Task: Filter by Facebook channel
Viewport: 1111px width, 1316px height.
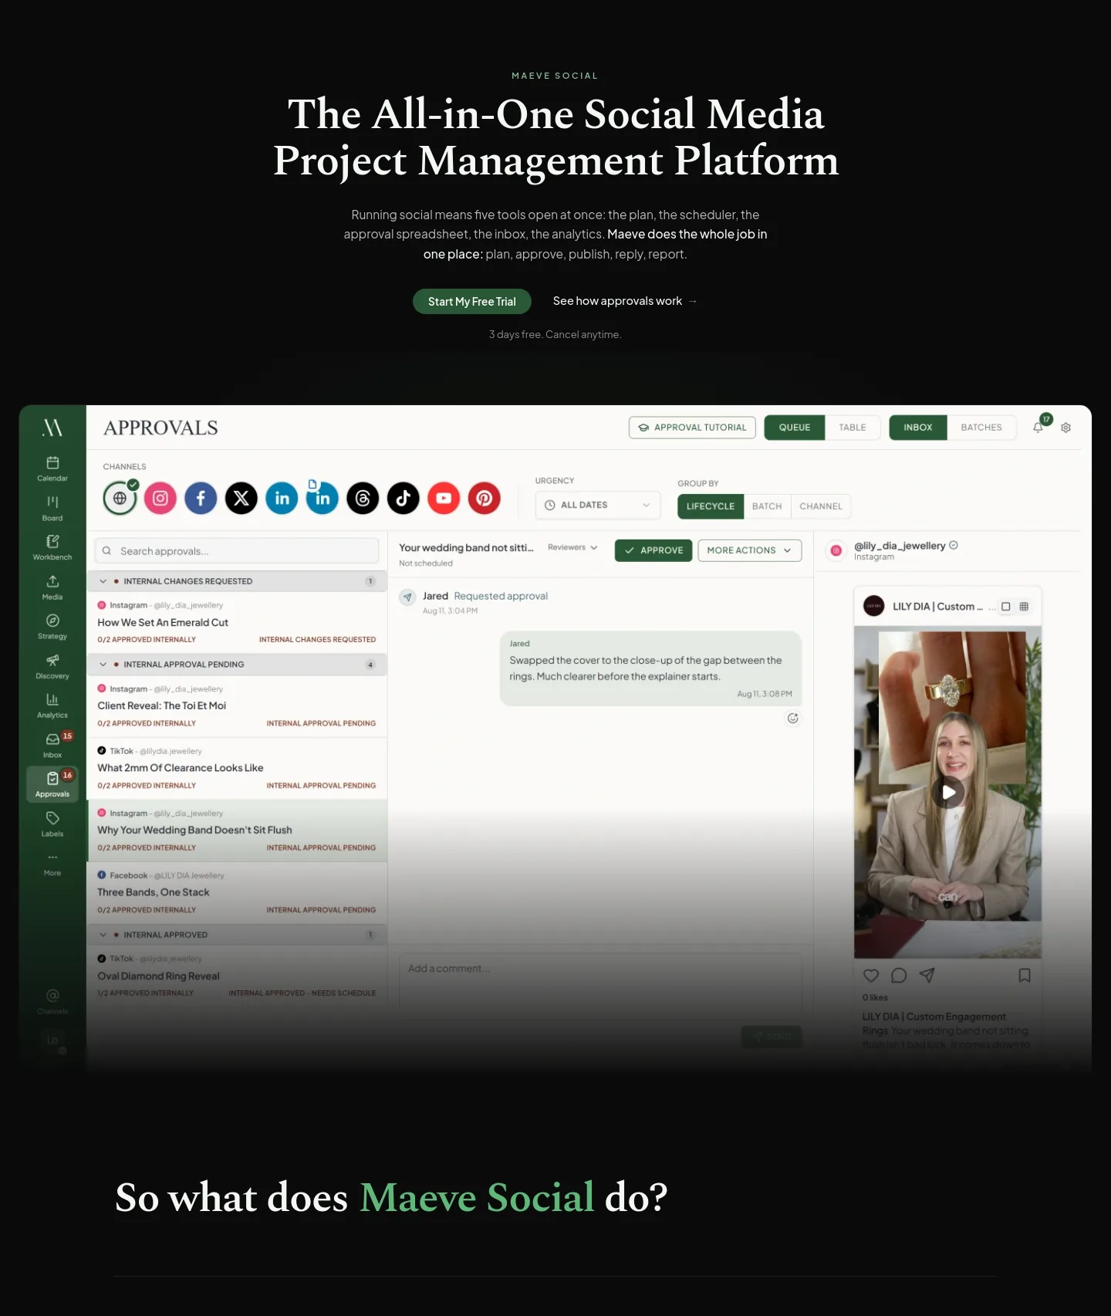Action: click(x=201, y=498)
